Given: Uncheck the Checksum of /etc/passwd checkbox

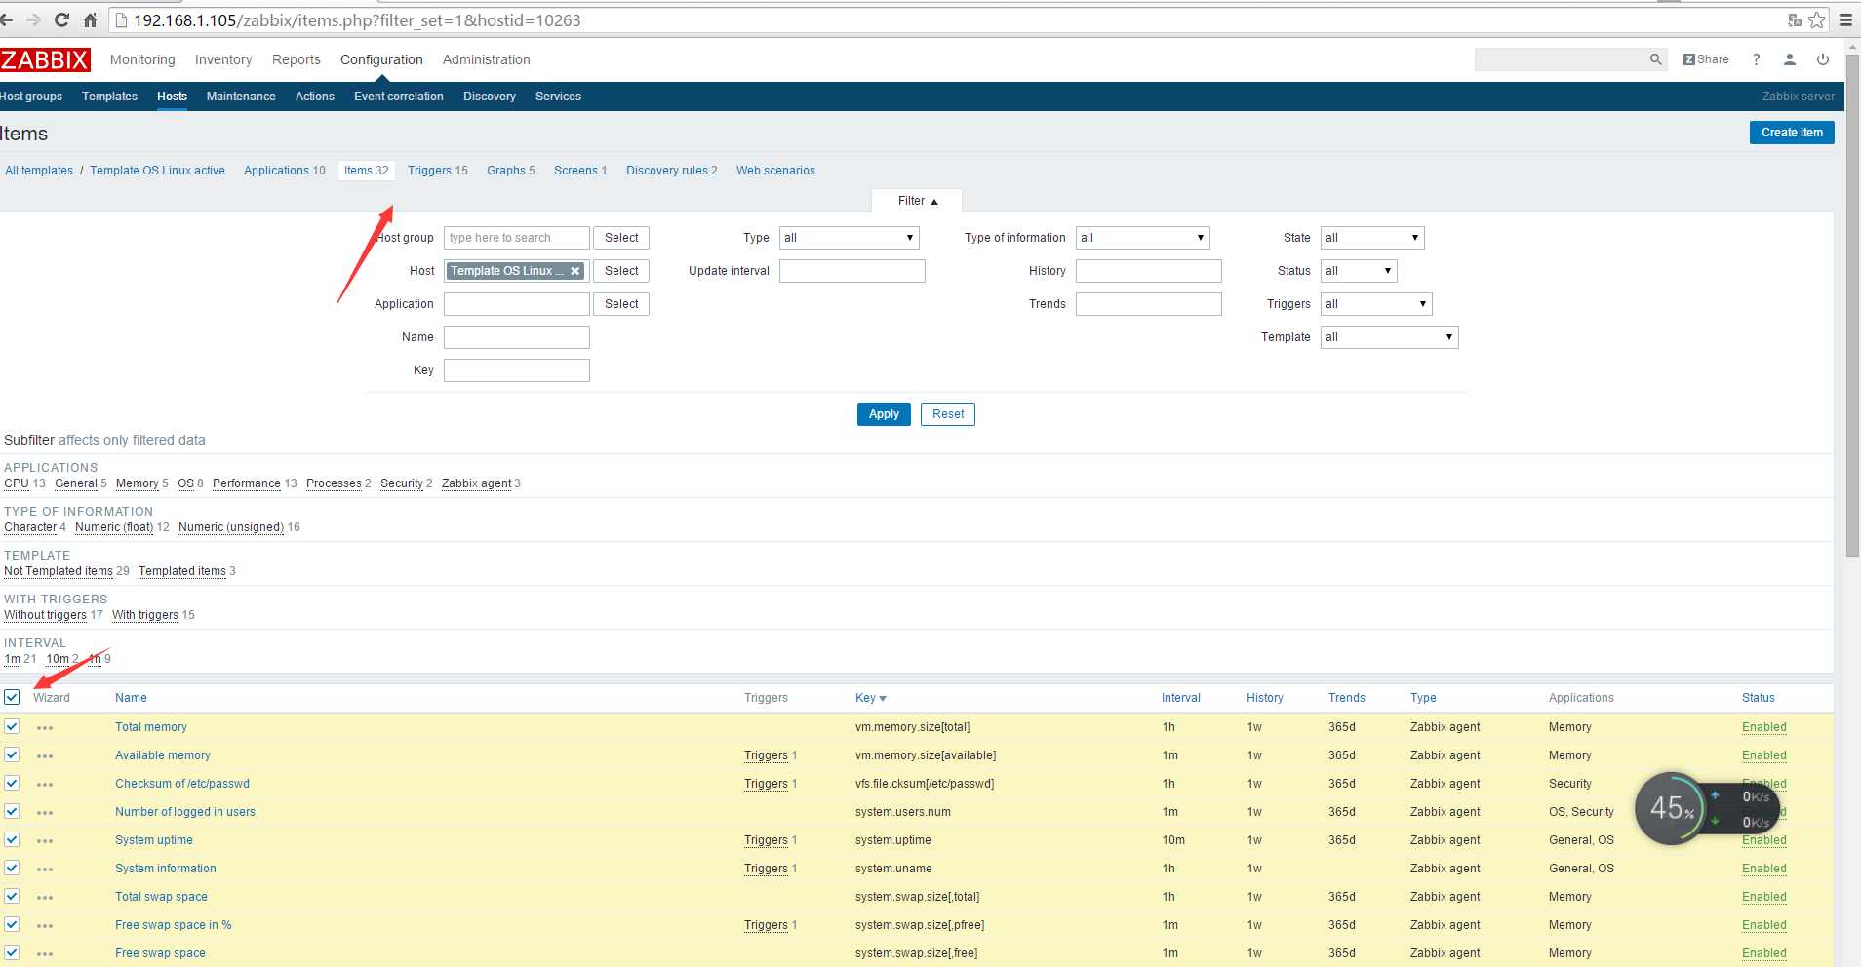Looking at the screenshot, I should click(12, 783).
